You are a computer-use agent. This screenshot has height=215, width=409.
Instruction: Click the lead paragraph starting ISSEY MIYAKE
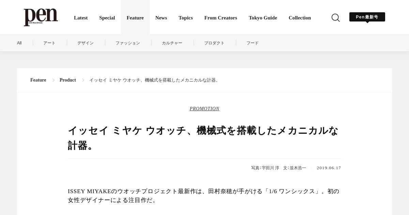pos(204,196)
